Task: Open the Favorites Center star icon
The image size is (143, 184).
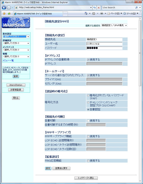Action: pyautogui.click(x=4, y=13)
